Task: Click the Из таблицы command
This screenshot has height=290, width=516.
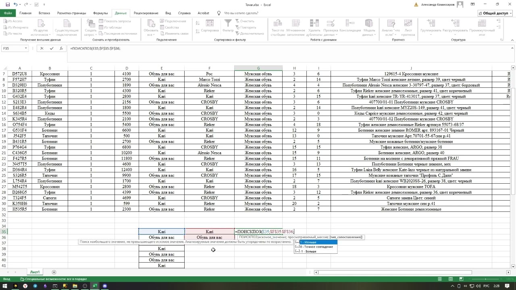Action: pos(110,27)
